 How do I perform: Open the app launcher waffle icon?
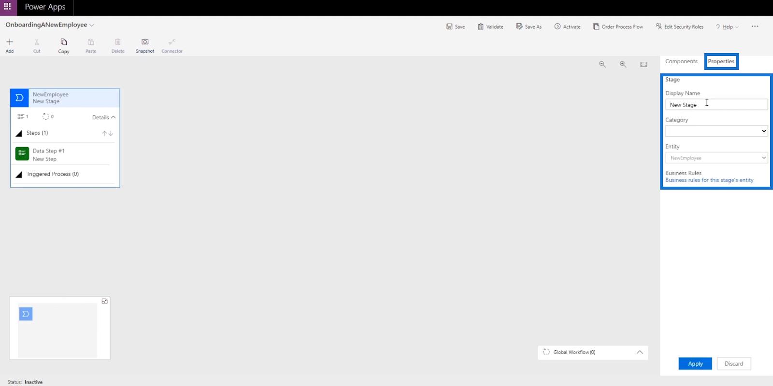click(7, 7)
